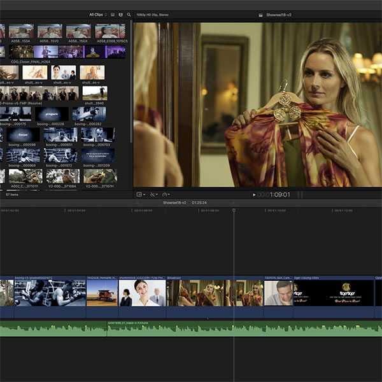Go forward in timeline history
The height and width of the screenshot is (382, 382).
coord(233,202)
